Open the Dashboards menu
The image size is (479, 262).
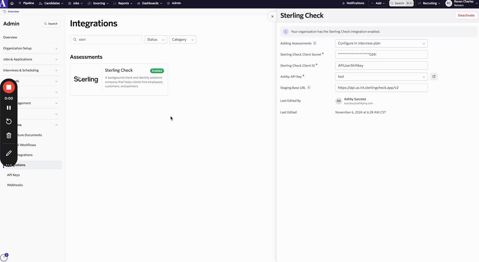150,3
